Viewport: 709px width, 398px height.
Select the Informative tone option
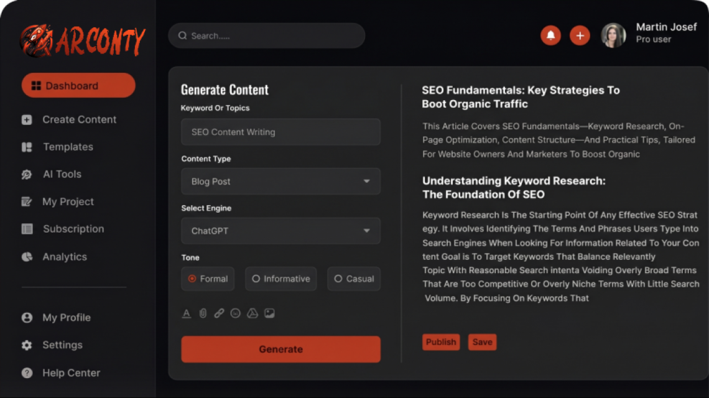pyautogui.click(x=280, y=279)
